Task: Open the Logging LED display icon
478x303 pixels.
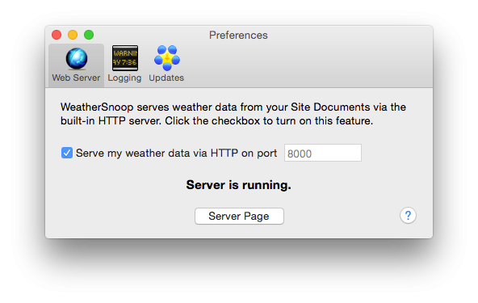Action: [x=125, y=58]
